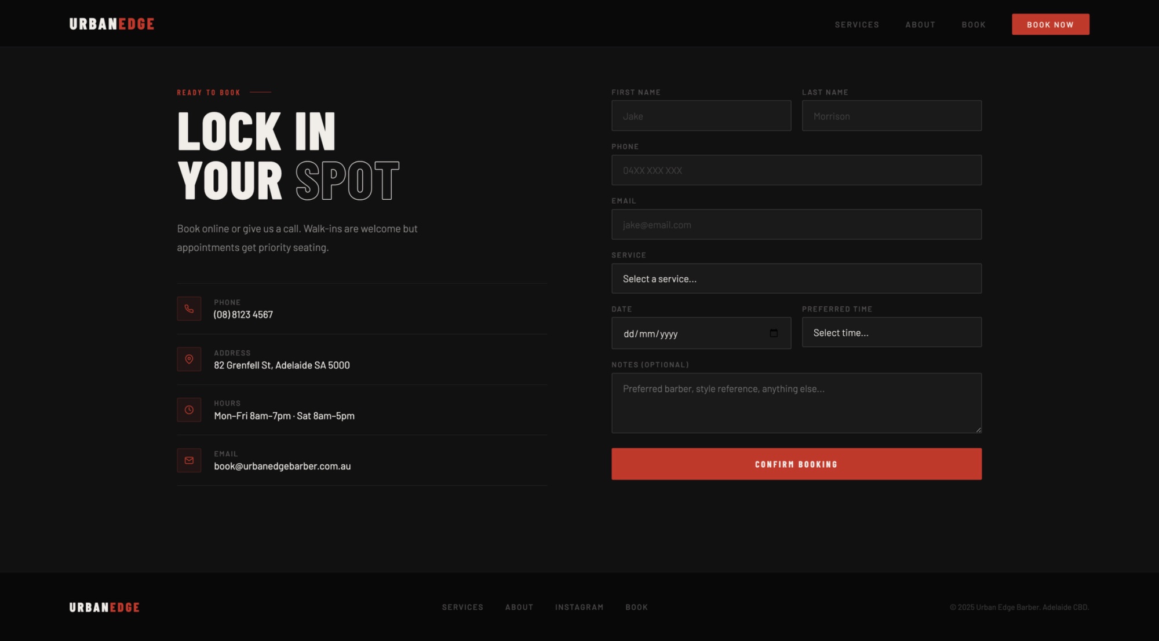
Task: Go to Book in the top navigation
Action: 974,25
